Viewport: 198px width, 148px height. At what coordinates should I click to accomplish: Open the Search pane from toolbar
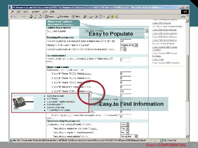click(50, 16)
